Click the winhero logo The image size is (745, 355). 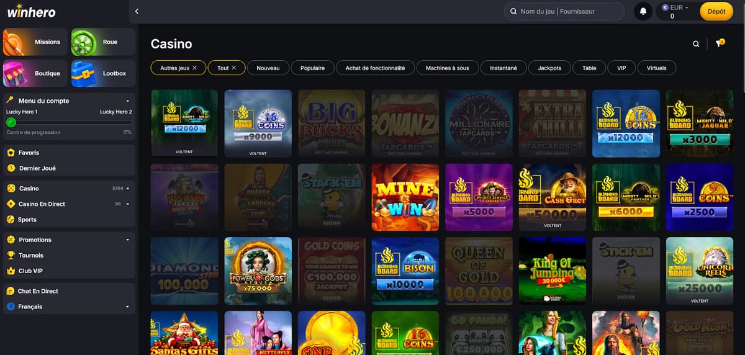tap(31, 12)
